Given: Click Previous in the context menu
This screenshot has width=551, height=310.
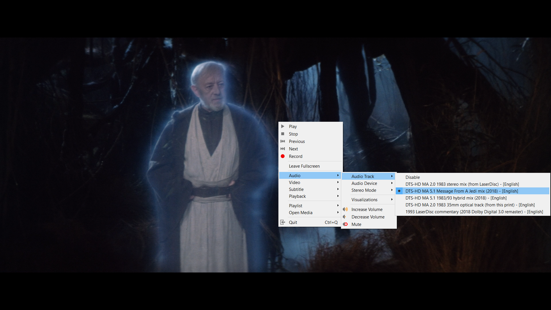Looking at the screenshot, I should tap(310, 141).
